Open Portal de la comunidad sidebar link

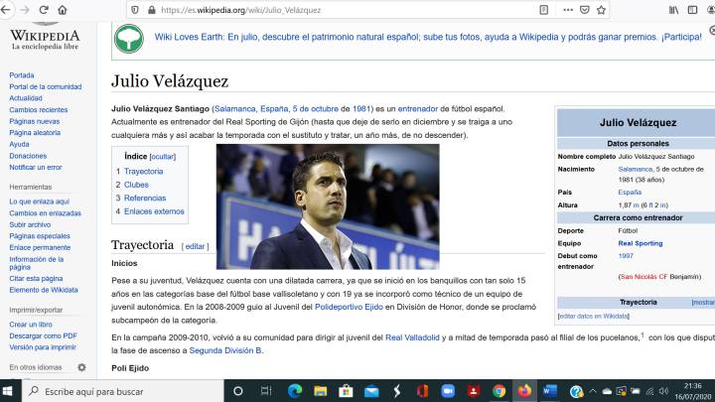pos(46,86)
